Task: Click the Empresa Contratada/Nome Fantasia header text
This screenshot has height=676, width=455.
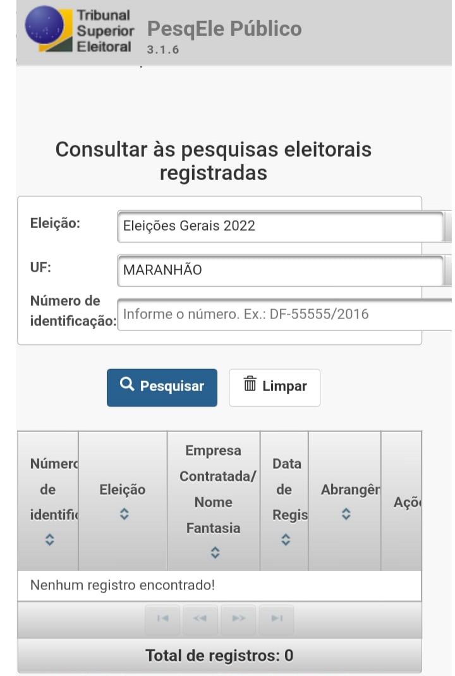Action: coord(214,489)
